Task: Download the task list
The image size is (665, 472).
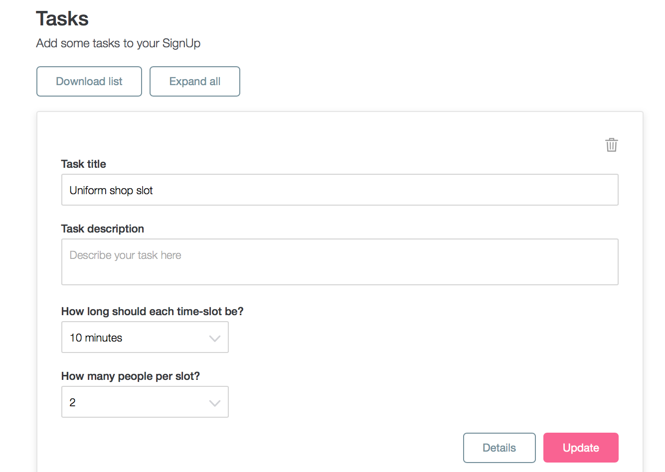Action: 89,81
